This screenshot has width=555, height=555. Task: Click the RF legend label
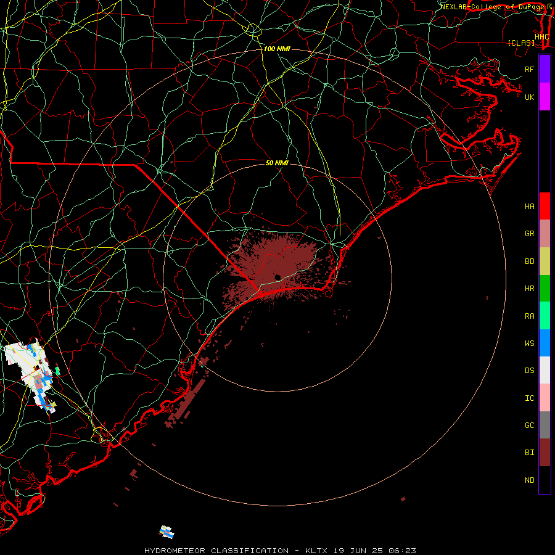529,69
